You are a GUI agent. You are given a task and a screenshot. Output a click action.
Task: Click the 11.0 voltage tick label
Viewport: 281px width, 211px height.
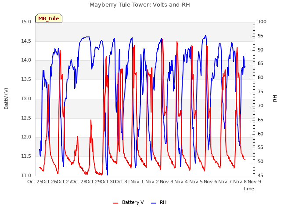26,175
